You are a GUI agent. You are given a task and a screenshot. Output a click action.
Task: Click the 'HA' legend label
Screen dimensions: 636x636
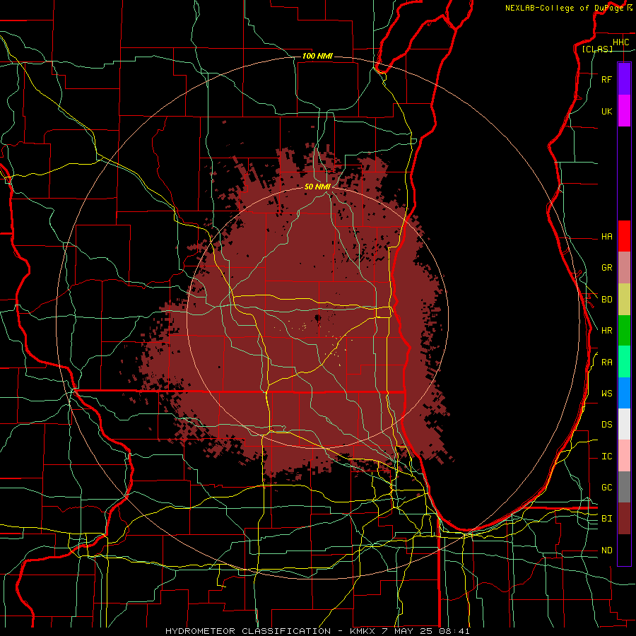pos(607,237)
